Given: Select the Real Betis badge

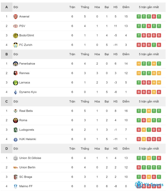Looking at the screenshot, I should 15,111.
